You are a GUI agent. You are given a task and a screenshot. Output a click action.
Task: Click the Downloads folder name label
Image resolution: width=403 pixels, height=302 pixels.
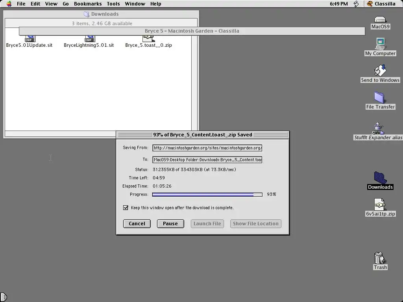(x=381, y=187)
